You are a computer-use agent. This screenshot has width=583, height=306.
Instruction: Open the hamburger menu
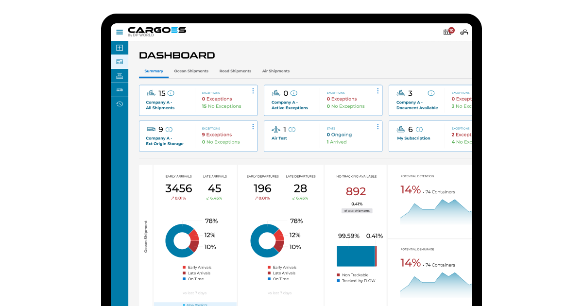point(120,32)
